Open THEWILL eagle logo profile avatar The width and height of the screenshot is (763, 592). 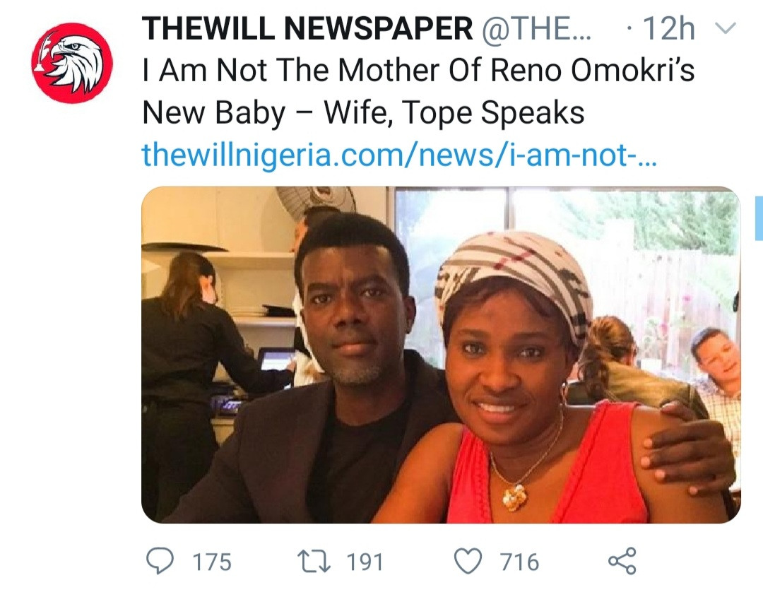(x=73, y=63)
